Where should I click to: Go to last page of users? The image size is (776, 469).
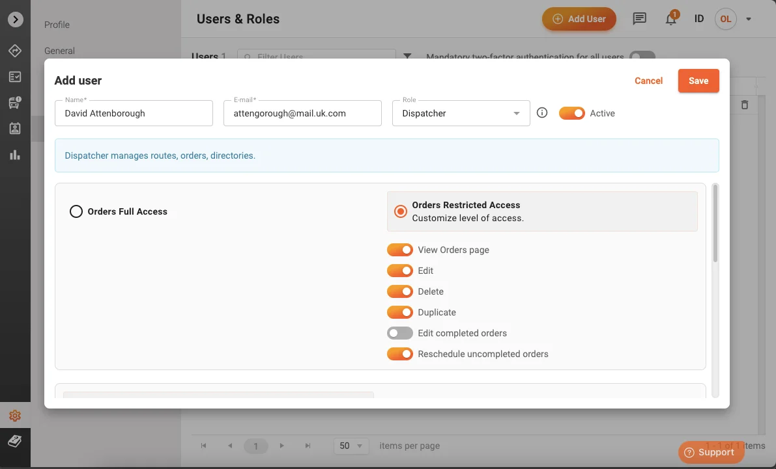(308, 446)
